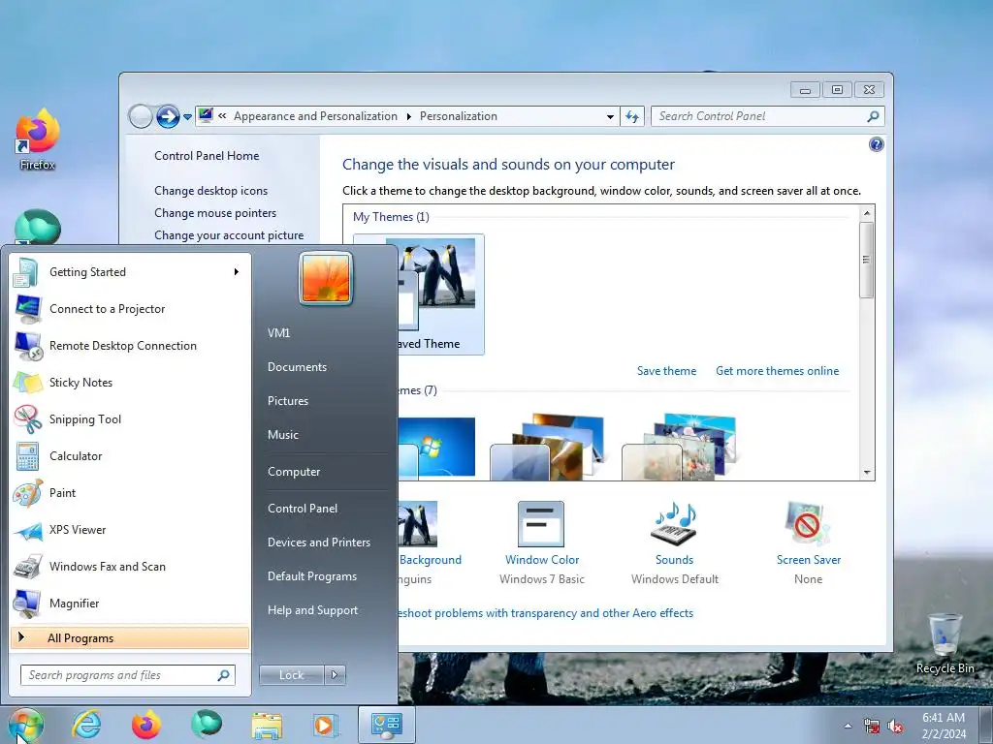Open Computer from Start menu
993x744 pixels.
pos(294,472)
